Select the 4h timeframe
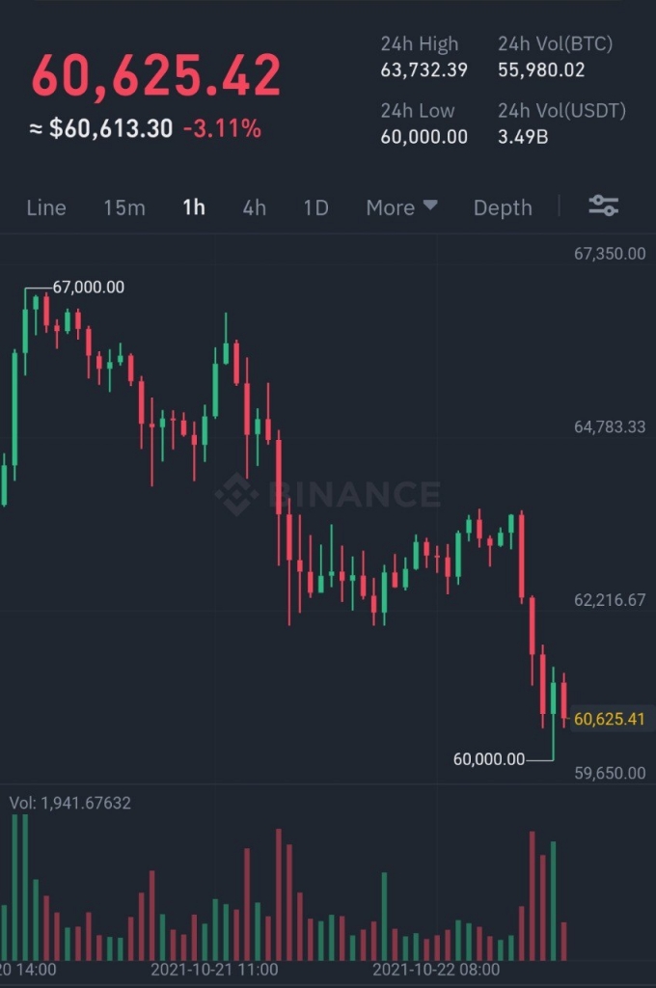Screen dimensions: 656x988 coord(254,207)
